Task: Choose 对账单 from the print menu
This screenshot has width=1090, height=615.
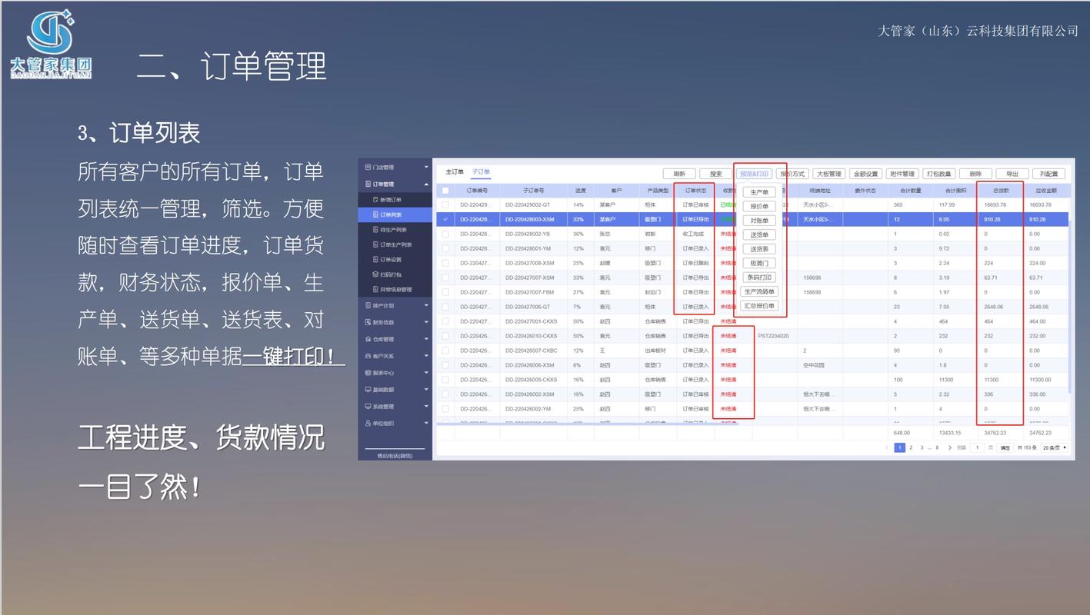Action: (x=759, y=221)
